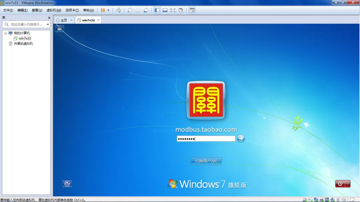Toggle the library sidebar panel view
360x202 pixels.
click(157, 10)
